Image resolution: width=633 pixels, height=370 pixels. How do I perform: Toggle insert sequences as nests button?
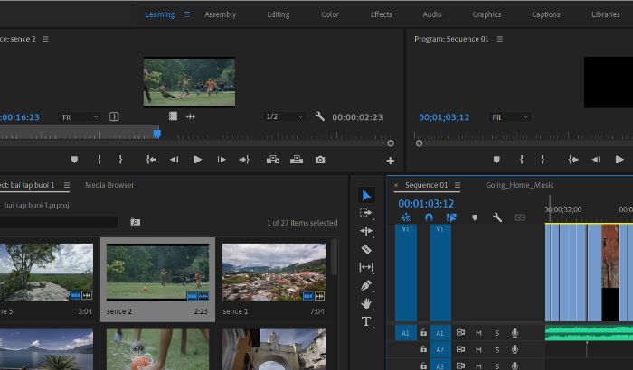click(x=406, y=217)
